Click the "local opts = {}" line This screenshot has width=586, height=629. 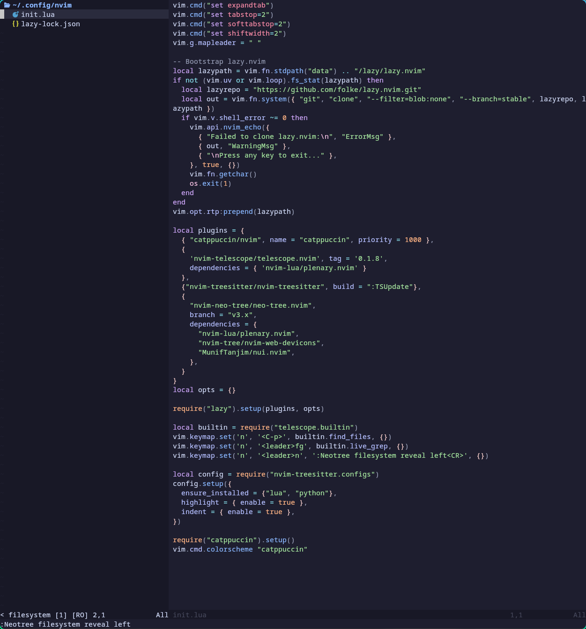click(204, 390)
